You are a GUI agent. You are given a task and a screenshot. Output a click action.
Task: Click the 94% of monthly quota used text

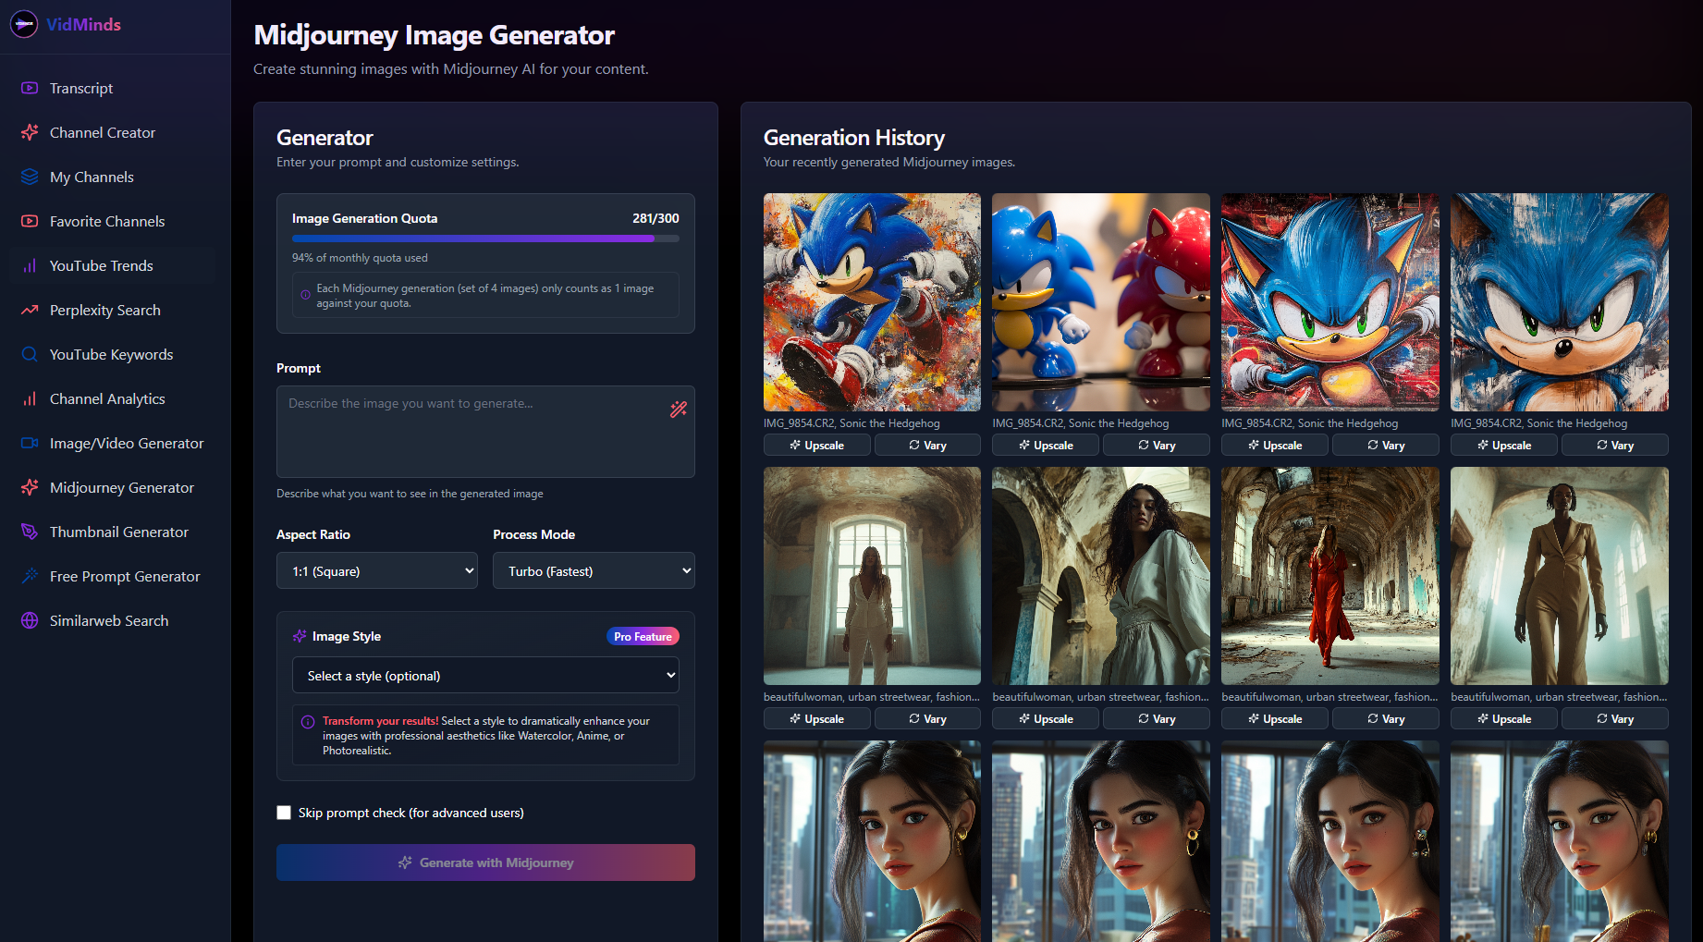[360, 258]
